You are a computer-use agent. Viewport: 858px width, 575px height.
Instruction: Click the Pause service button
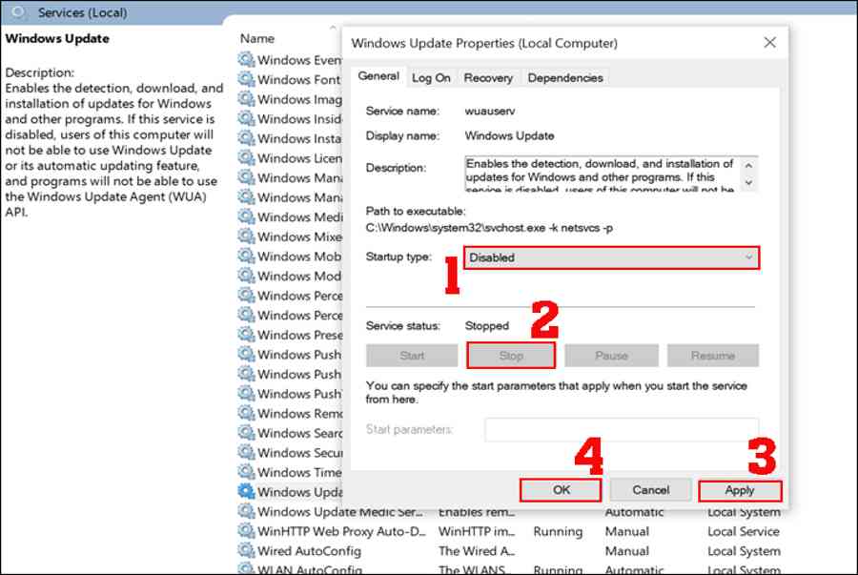(611, 356)
